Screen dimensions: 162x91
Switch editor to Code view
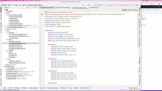click(x=125, y=10)
